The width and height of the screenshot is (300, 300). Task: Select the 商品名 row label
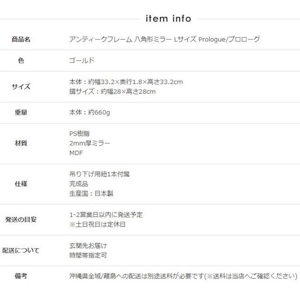tap(21, 39)
